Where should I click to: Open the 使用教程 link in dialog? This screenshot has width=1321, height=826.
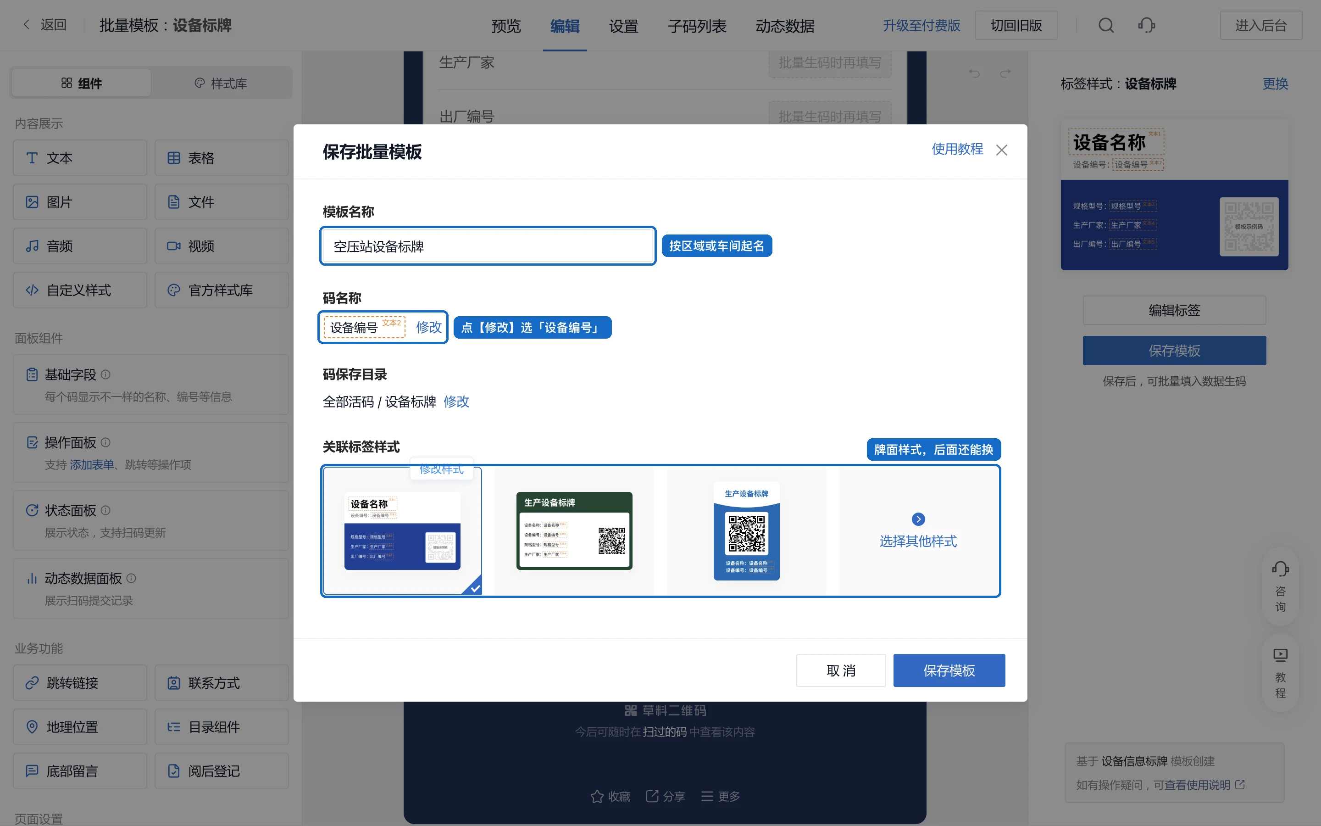[957, 149]
